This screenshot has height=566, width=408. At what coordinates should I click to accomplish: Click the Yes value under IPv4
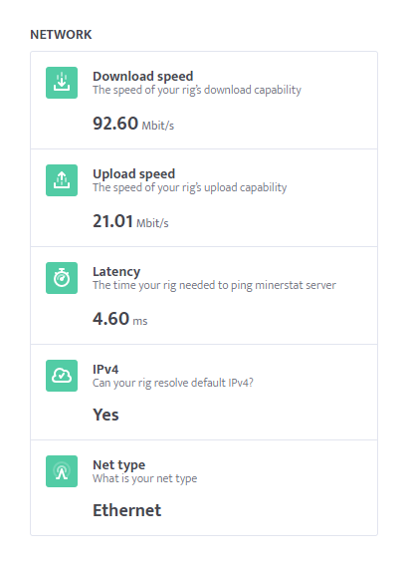pyautogui.click(x=105, y=415)
